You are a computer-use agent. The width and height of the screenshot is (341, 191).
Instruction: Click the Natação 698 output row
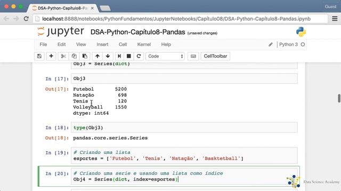pyautogui.click(x=100, y=95)
